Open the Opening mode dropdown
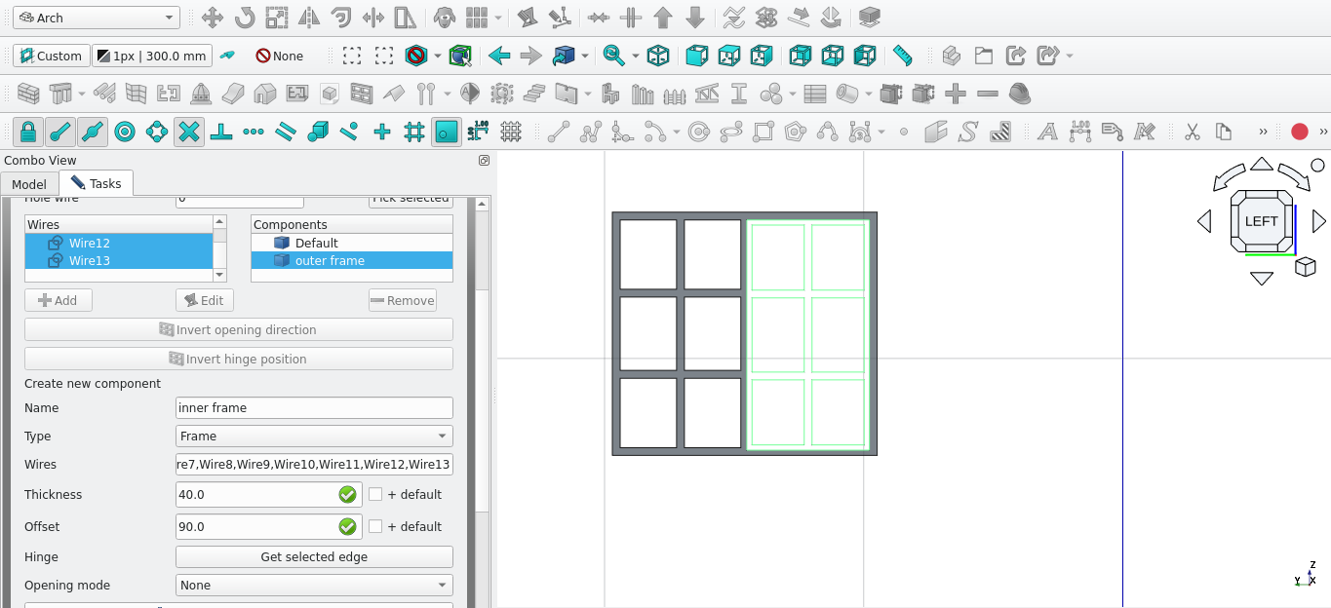1331x608 pixels. click(314, 586)
